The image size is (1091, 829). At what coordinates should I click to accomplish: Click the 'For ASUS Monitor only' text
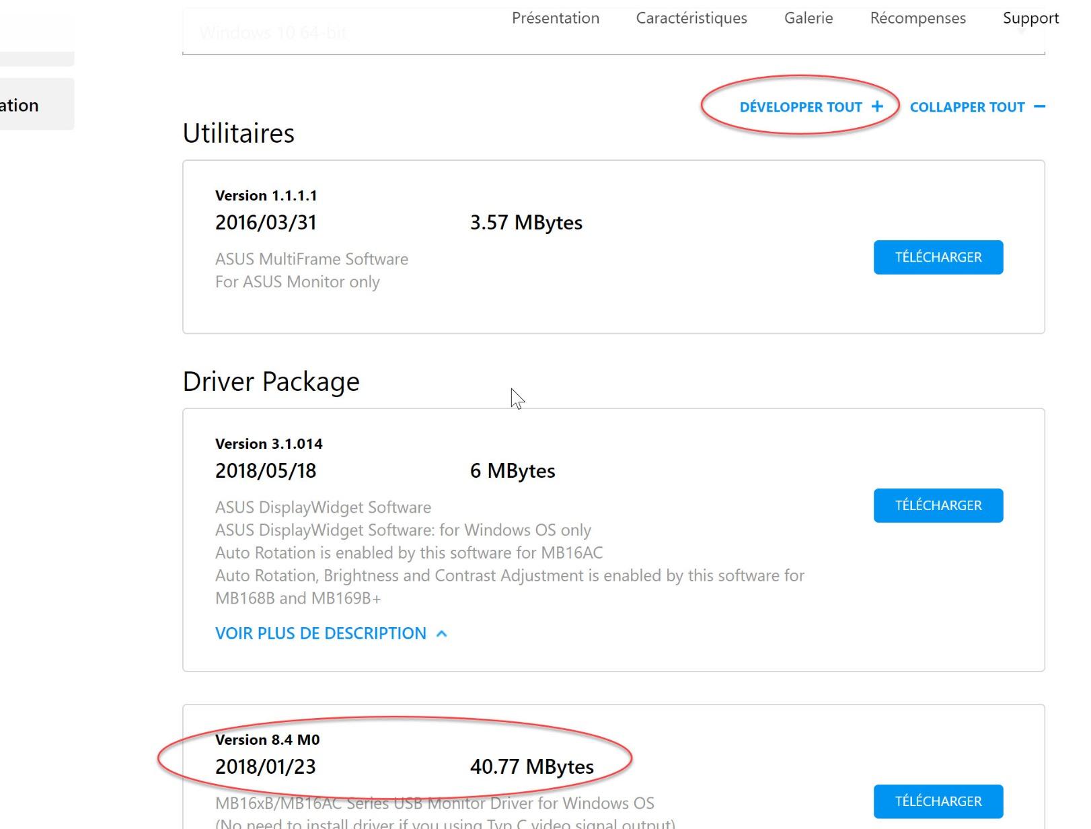[297, 282]
